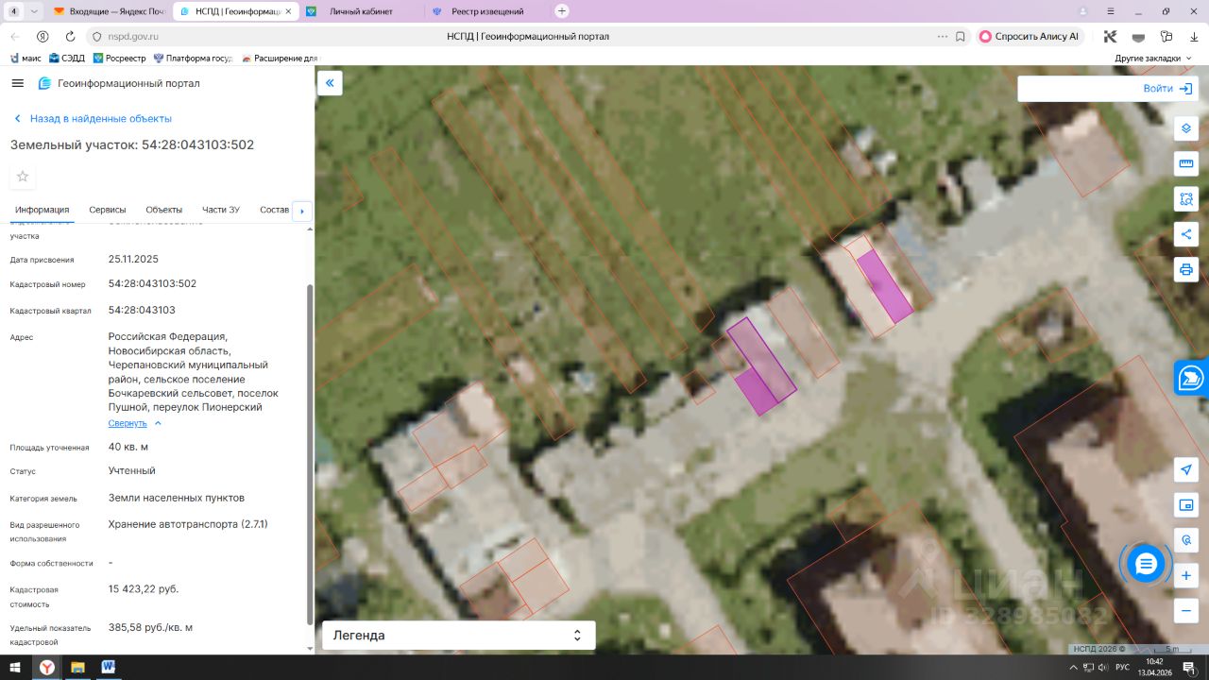Image resolution: width=1209 pixels, height=680 pixels.
Task: Click Хранение автотранспорта (2.7.1) value
Action: (x=188, y=524)
